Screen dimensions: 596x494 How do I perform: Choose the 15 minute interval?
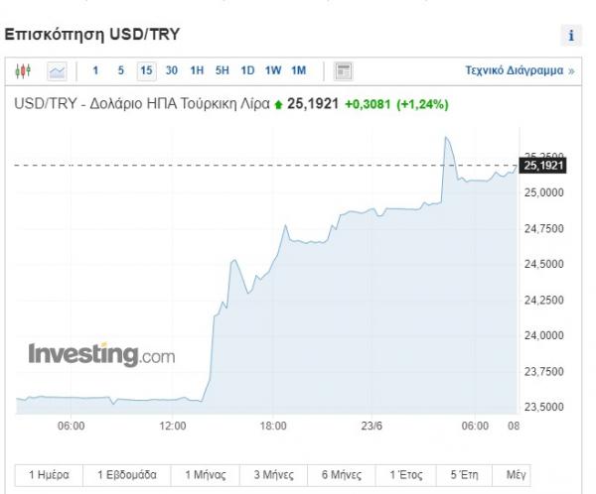tap(146, 70)
